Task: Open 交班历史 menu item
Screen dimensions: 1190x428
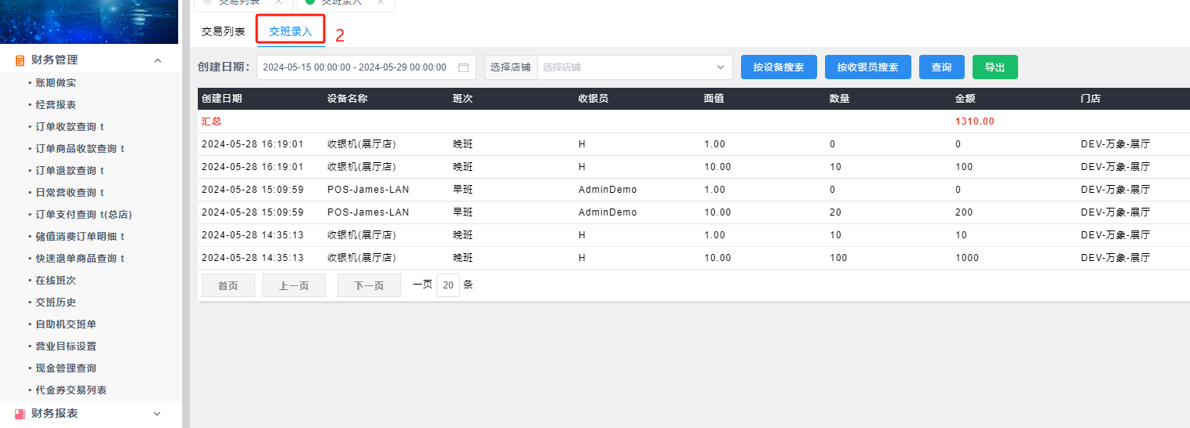Action: coord(56,302)
